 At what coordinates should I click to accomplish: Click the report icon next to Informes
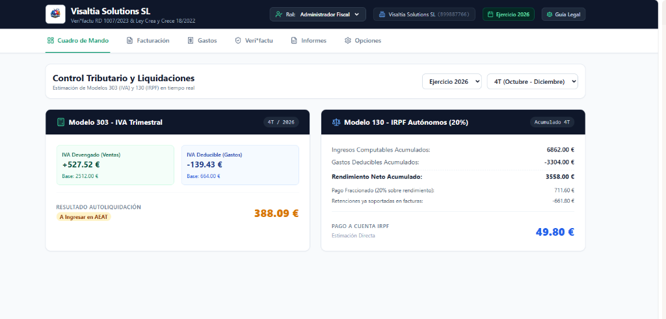point(294,41)
